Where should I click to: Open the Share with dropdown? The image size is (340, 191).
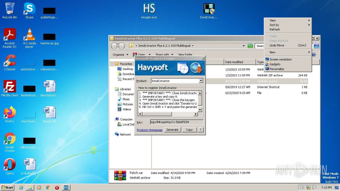[x=164, y=55]
